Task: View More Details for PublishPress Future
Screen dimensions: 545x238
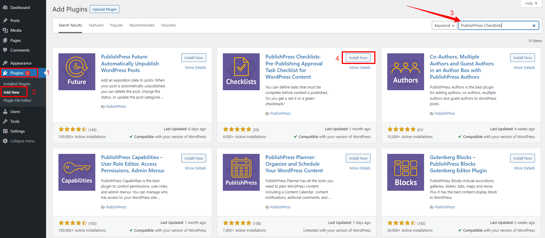Action: coord(195,68)
